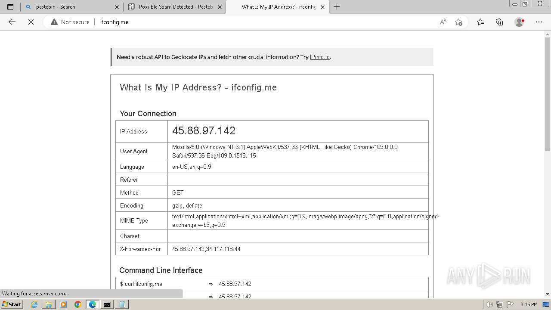Open a new browser tab

click(337, 7)
